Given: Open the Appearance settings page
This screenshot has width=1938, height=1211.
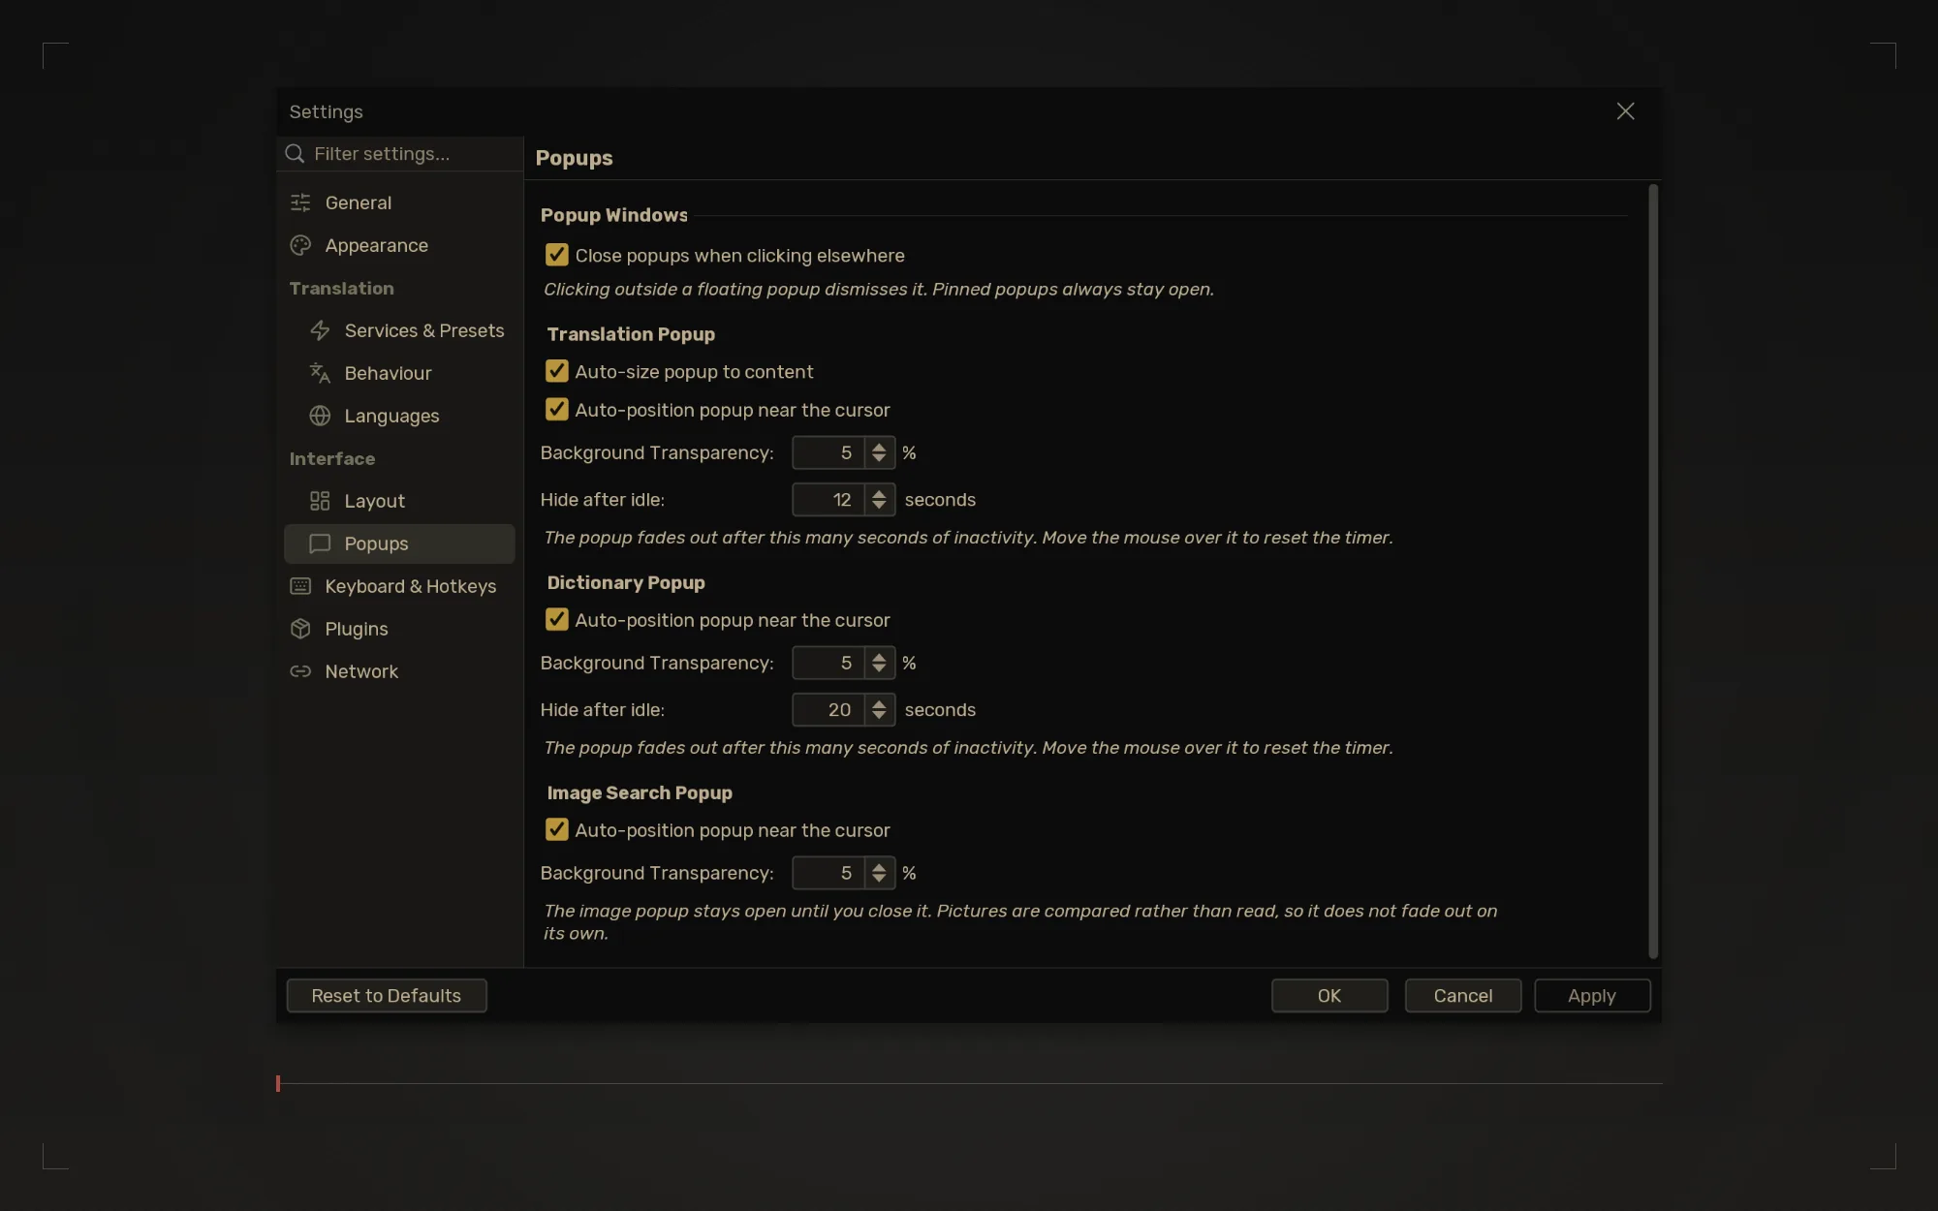Looking at the screenshot, I should pyautogui.click(x=399, y=245).
